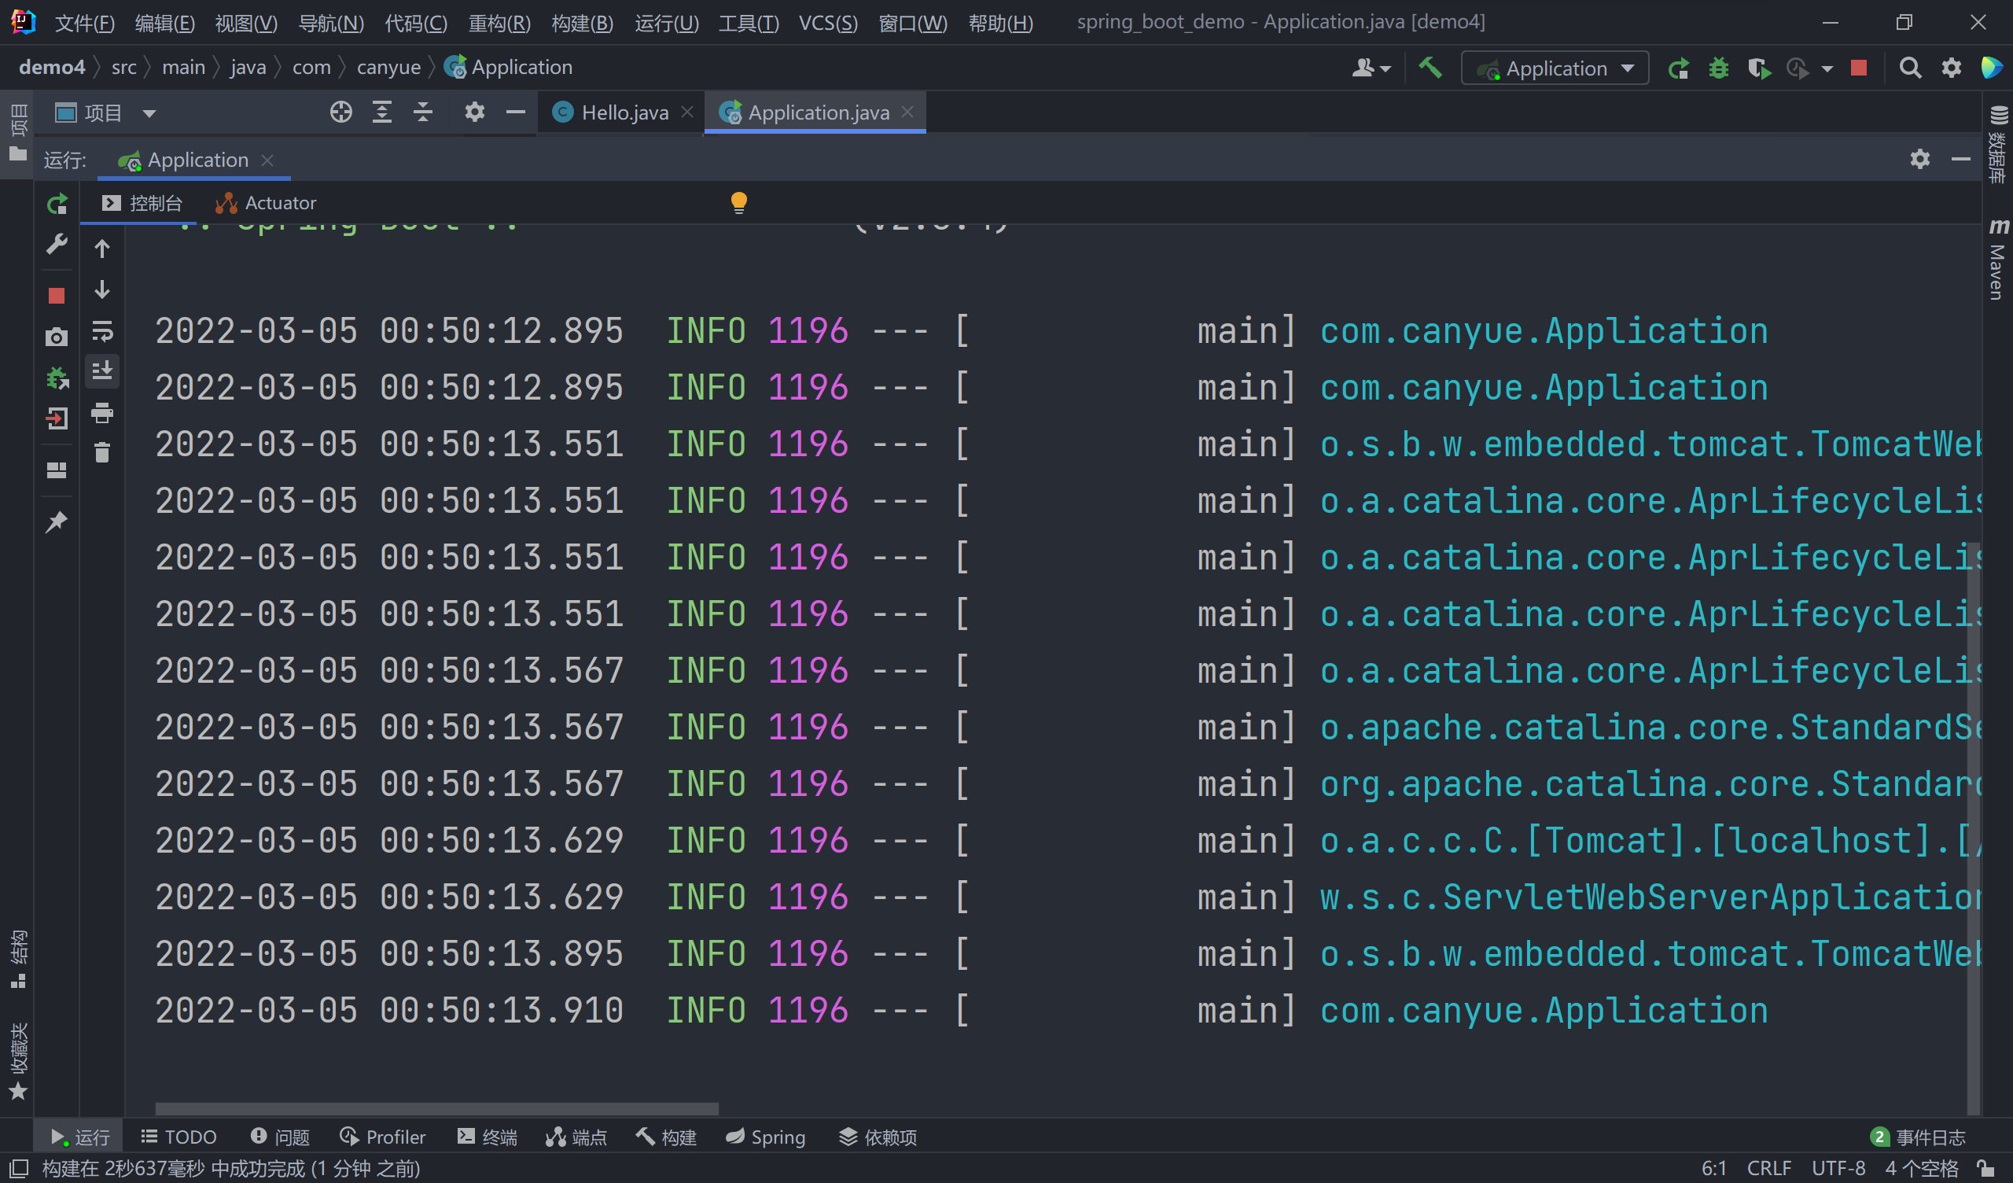The image size is (2013, 1183).
Task: Stop the running app from the top toolbar
Action: coord(1859,68)
